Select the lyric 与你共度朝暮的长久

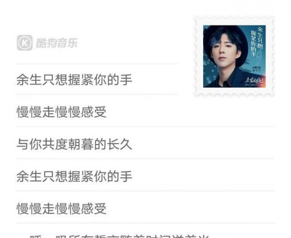(x=74, y=144)
